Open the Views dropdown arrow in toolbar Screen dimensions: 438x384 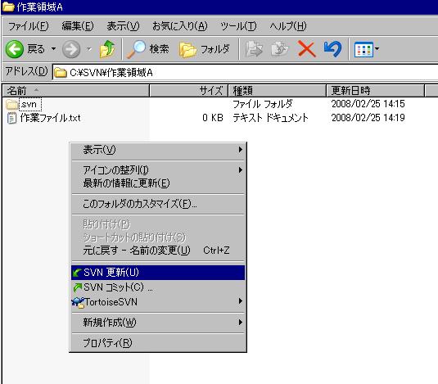(x=377, y=49)
